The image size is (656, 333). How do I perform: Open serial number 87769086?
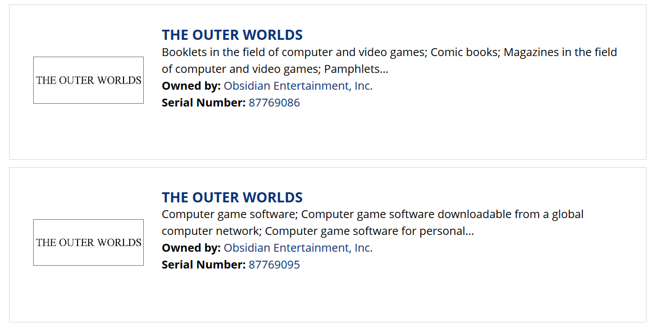coord(274,103)
